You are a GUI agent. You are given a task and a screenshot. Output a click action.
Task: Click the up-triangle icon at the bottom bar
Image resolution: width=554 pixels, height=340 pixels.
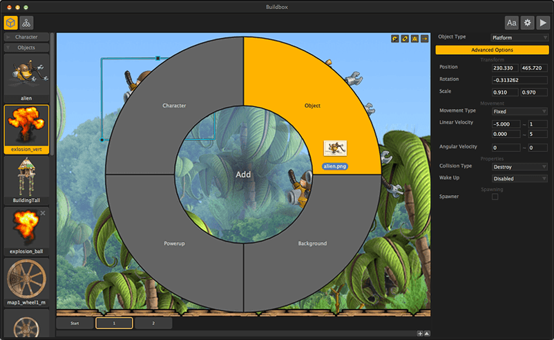pyautogui.click(x=427, y=333)
